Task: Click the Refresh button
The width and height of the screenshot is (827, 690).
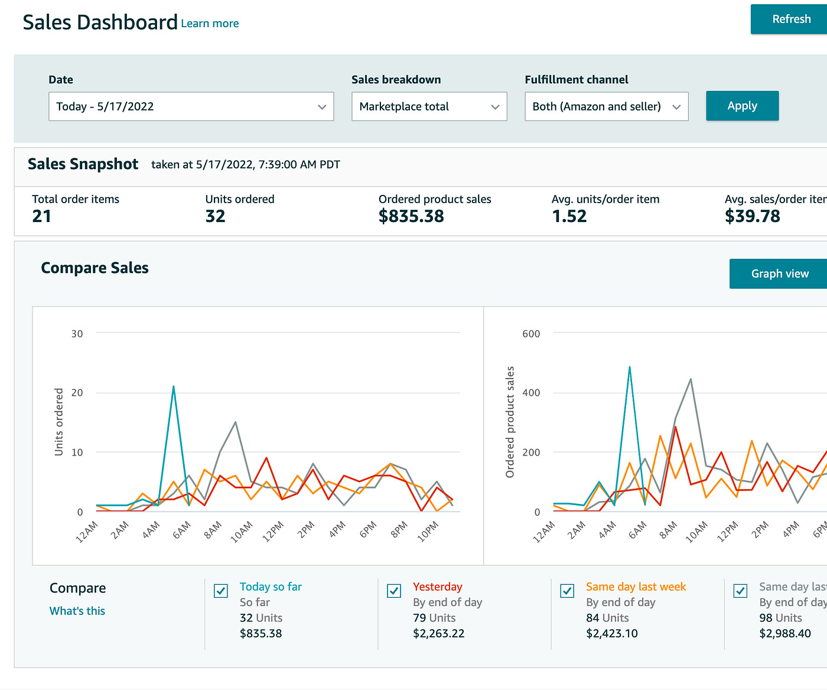Action: pyautogui.click(x=790, y=19)
